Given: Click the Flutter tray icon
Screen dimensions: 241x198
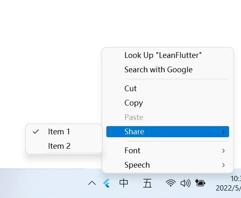Looking at the screenshot, I should (107, 183).
